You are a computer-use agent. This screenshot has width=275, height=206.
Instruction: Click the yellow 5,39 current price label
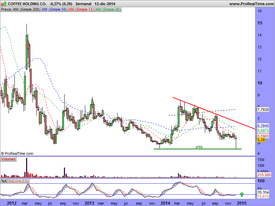tap(261, 140)
